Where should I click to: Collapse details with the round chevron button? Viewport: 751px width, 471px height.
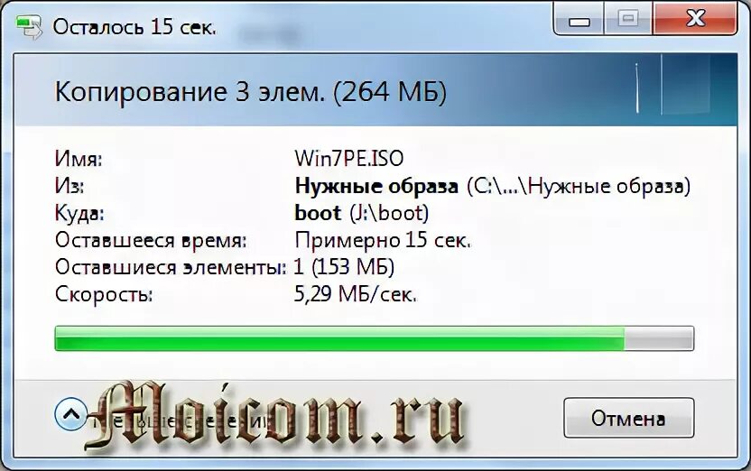pos(71,414)
